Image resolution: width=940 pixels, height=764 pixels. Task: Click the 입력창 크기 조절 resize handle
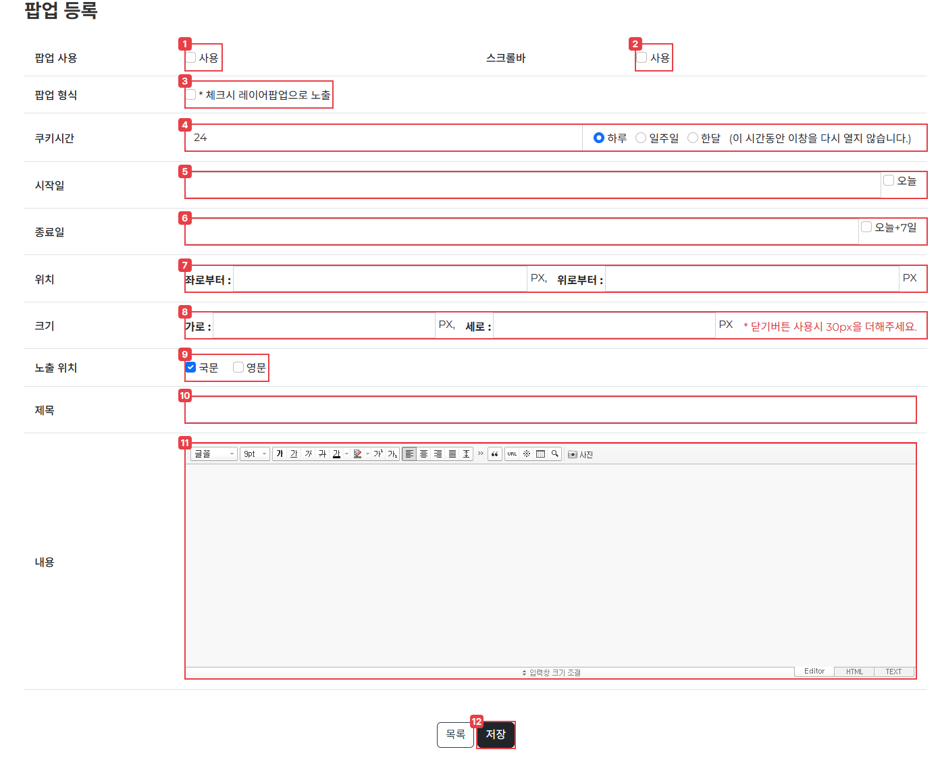click(551, 672)
